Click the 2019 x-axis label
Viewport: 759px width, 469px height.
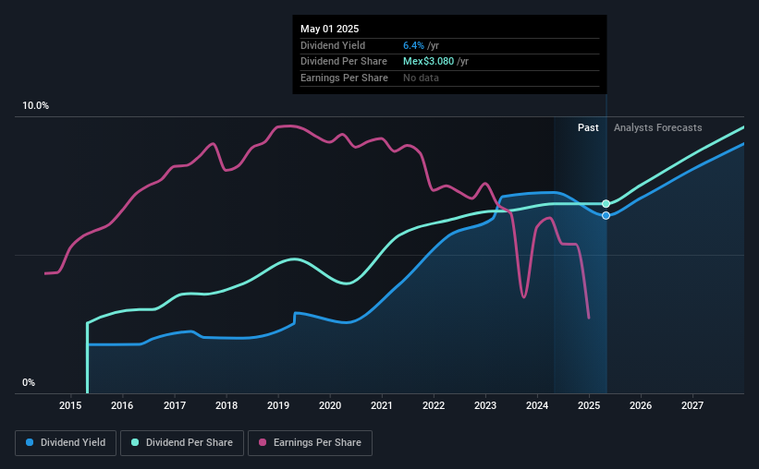278,405
